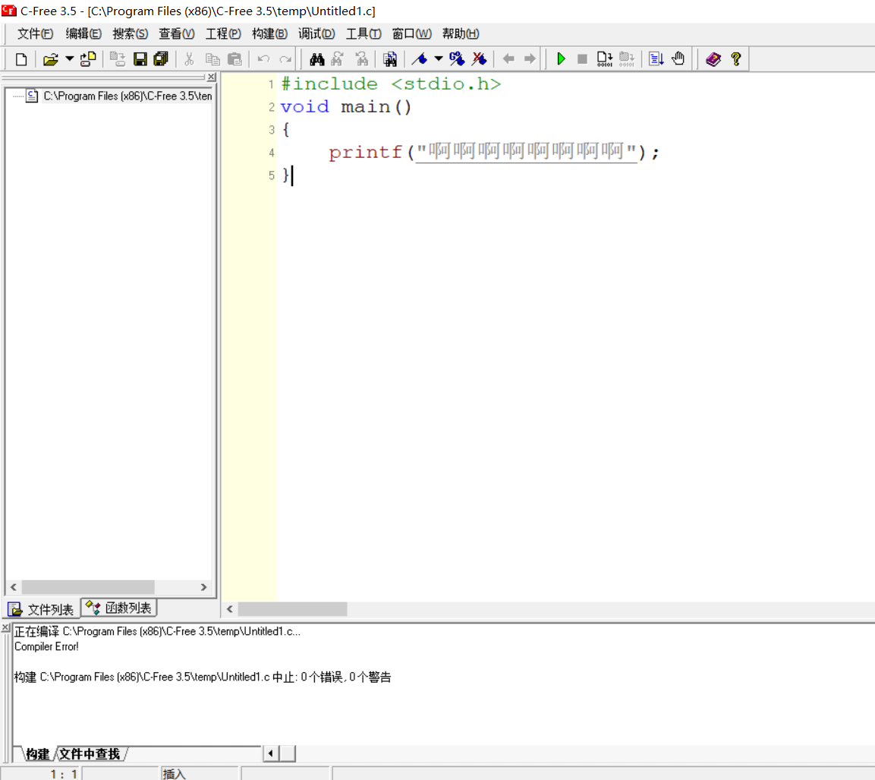Stop execution with grey square icon
The width and height of the screenshot is (875, 780).
tap(582, 59)
